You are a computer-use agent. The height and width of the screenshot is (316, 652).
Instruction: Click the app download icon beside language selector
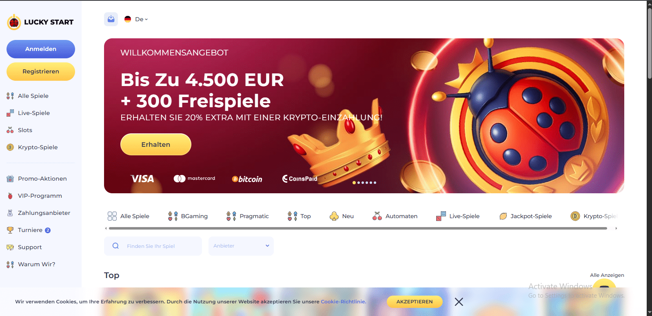tap(111, 19)
